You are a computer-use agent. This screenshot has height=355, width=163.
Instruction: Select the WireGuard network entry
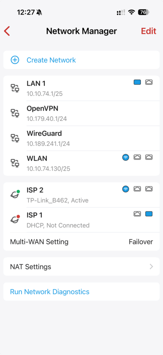[81, 138]
